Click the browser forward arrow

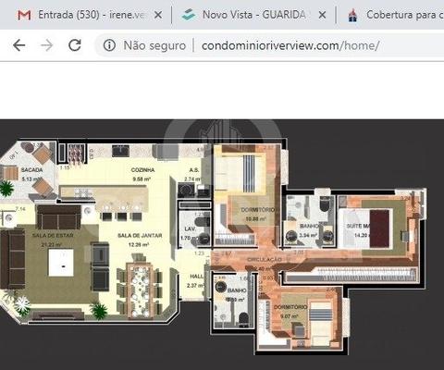47,45
